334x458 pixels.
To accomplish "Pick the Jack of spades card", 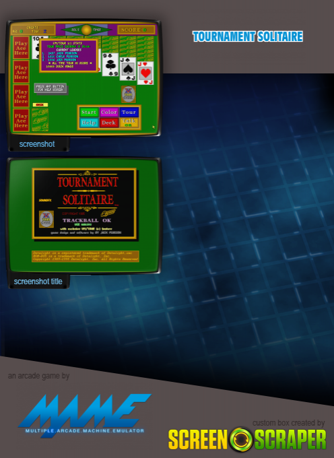I will [128, 69].
